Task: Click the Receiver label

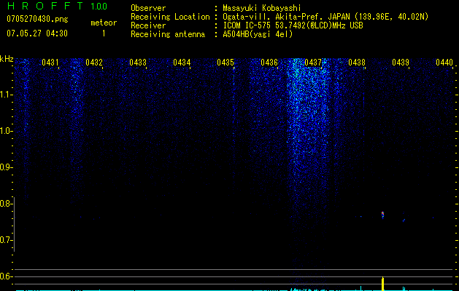Action: point(148,25)
